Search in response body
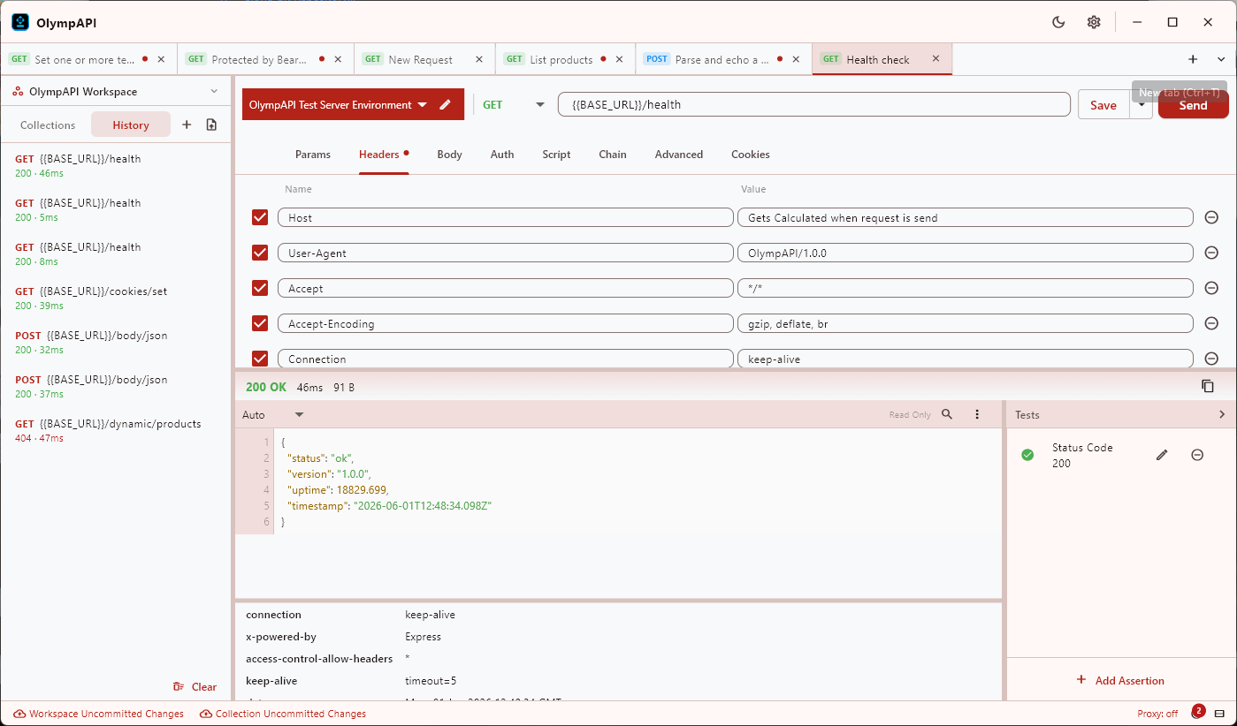 coord(947,414)
